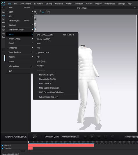
Task: Quit the application via File menu
Action: [x=20, y=71]
